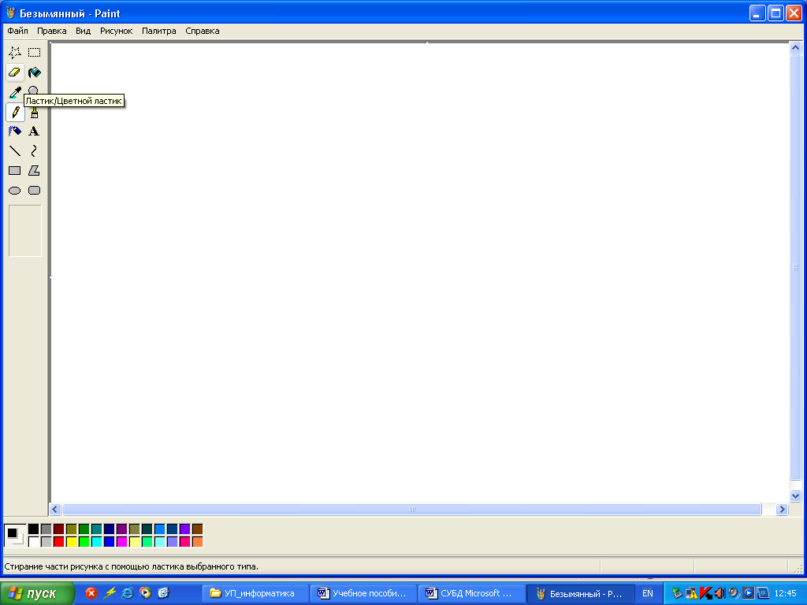Viewport: 807px width, 605px height.
Task: Open the Вид menu
Action: coord(83,31)
